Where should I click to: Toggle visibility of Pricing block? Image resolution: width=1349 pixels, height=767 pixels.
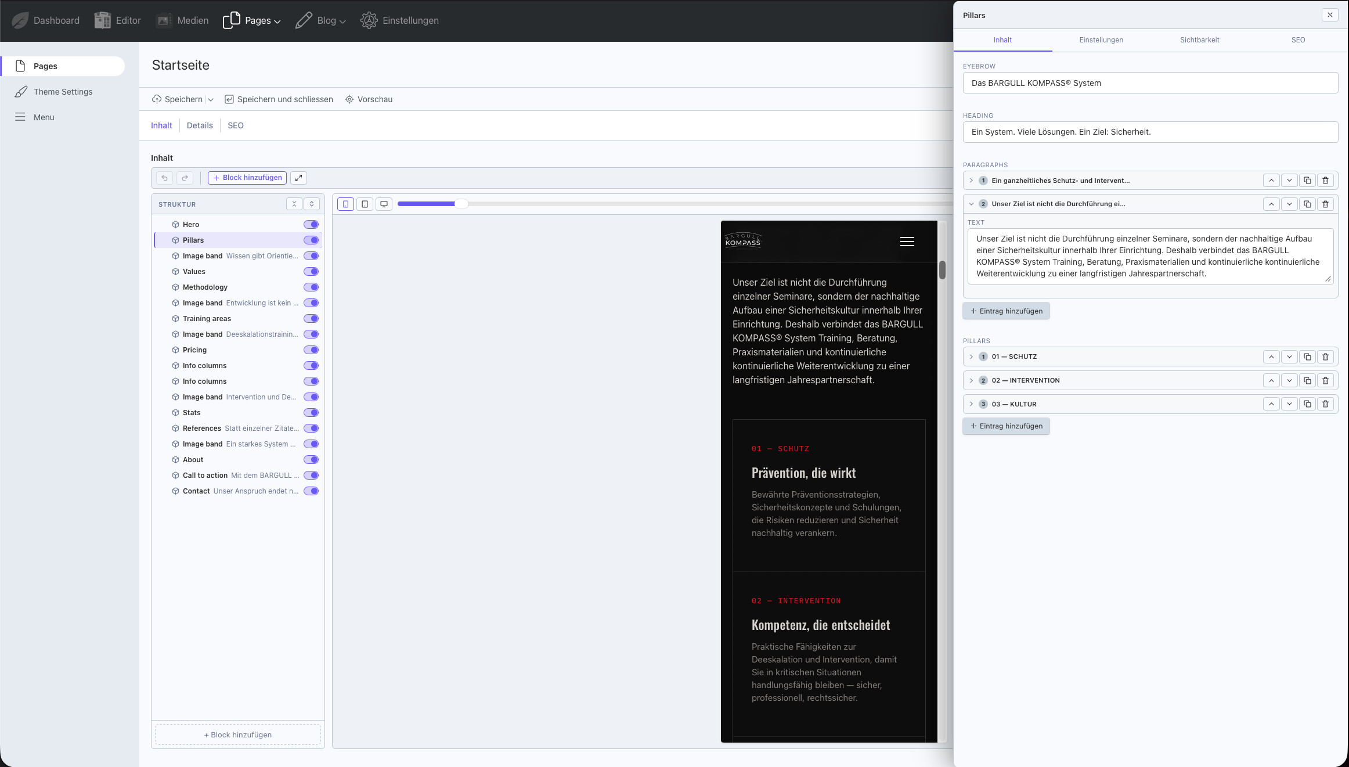coord(311,350)
